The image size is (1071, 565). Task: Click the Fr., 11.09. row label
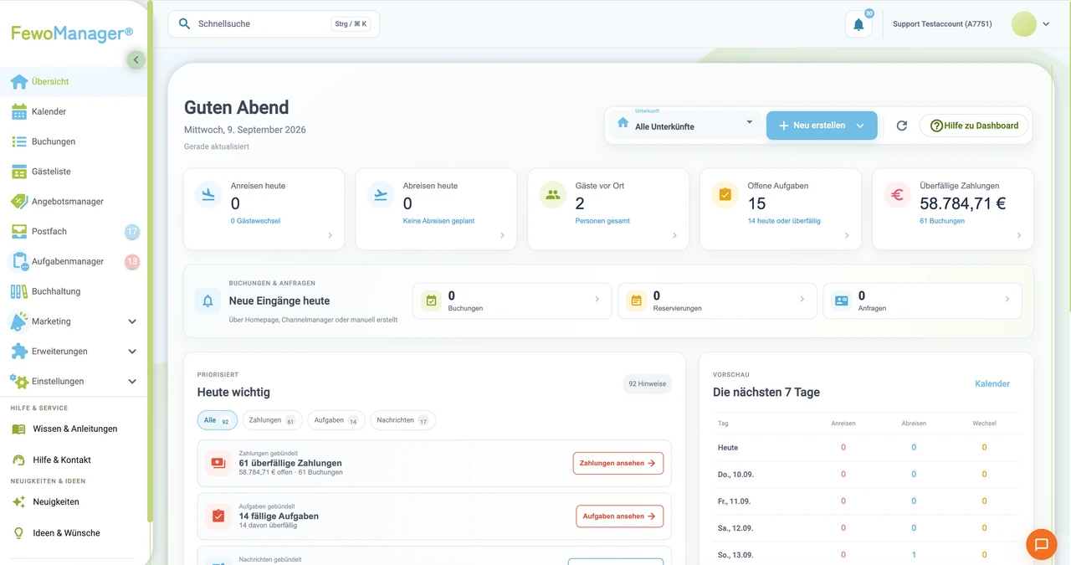pos(735,501)
